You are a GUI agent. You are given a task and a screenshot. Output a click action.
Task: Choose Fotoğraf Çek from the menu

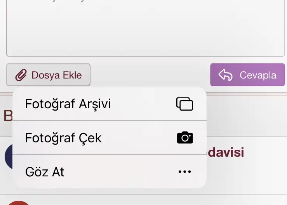(64, 138)
